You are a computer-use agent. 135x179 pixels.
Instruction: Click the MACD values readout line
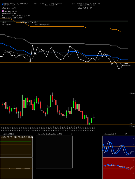coord(12,18)
